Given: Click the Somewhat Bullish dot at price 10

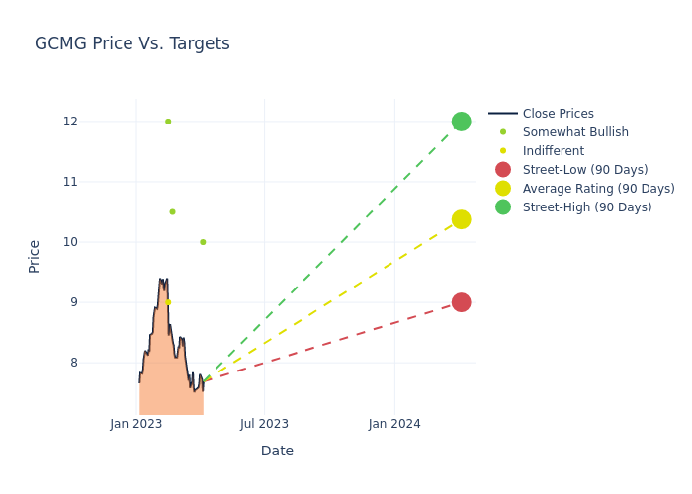Looking at the screenshot, I should tap(203, 242).
